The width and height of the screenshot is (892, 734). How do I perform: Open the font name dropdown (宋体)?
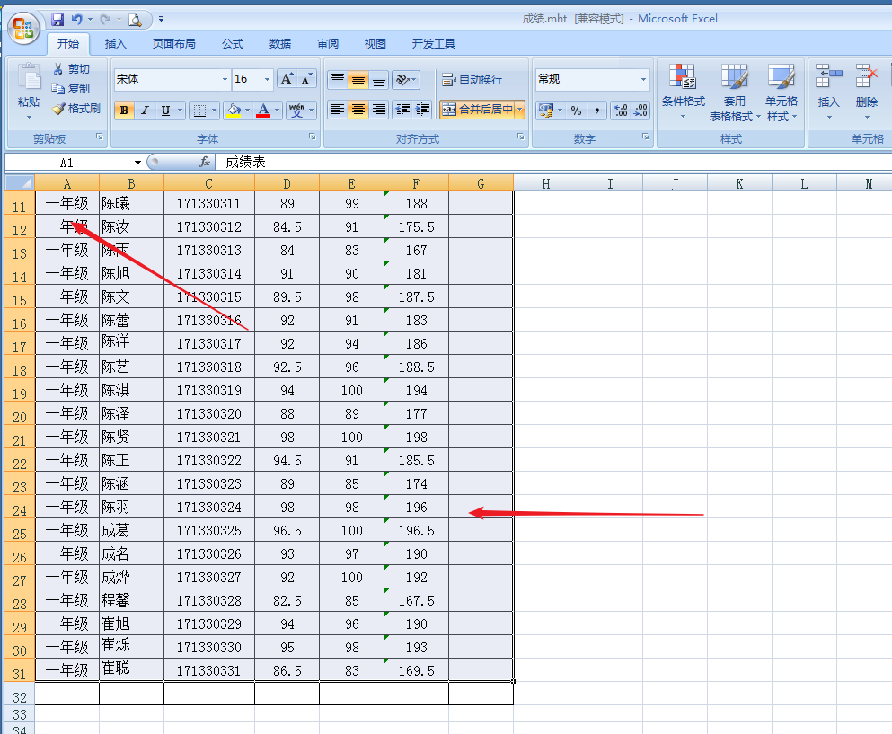pyautogui.click(x=225, y=80)
